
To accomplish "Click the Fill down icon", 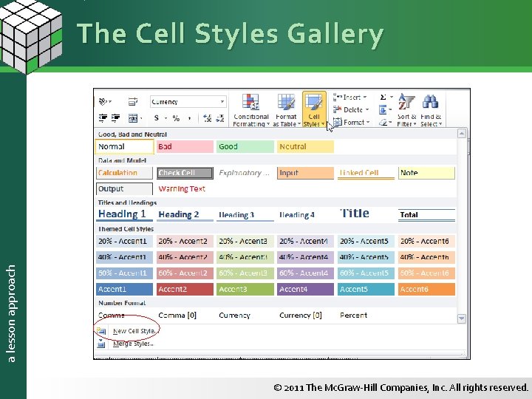I will click(x=383, y=109).
